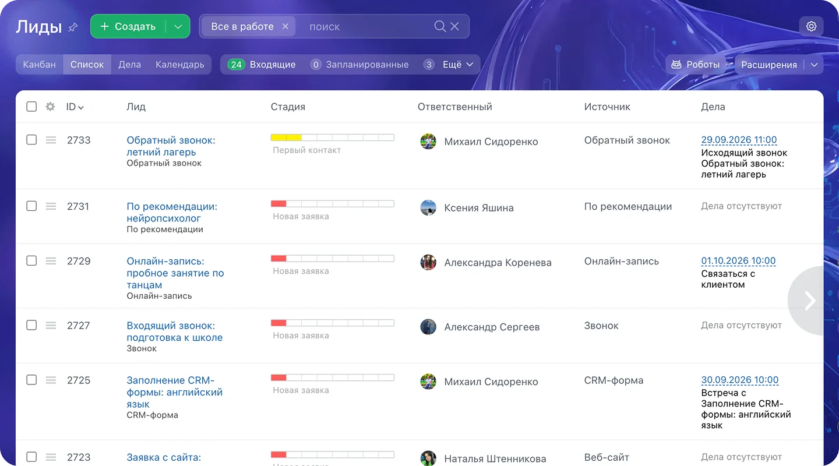Viewport: 839px width, 466px height.
Task: Expand the Создать button dropdown arrow
Action: 178,26
